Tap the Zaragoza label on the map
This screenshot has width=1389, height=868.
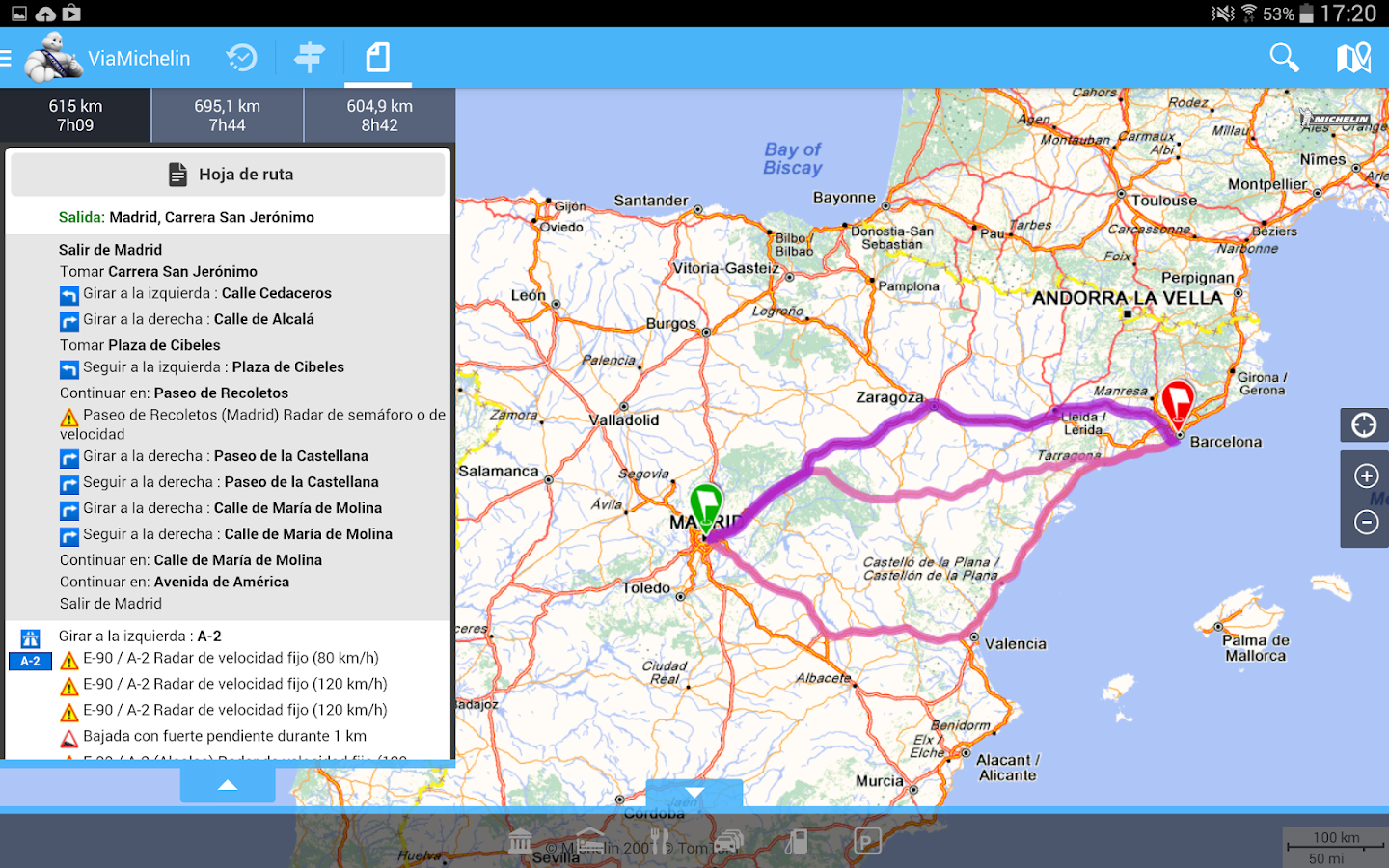pos(889,397)
